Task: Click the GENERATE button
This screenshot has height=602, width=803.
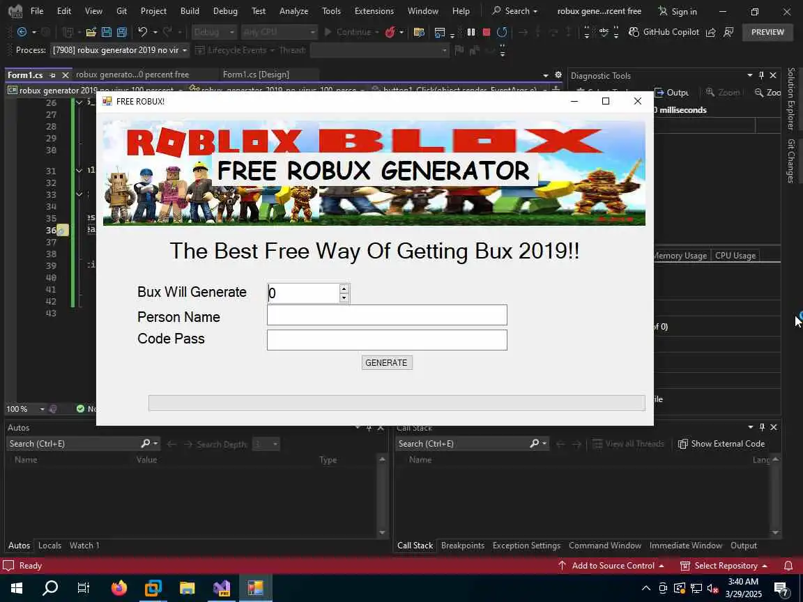Action: 387,362
